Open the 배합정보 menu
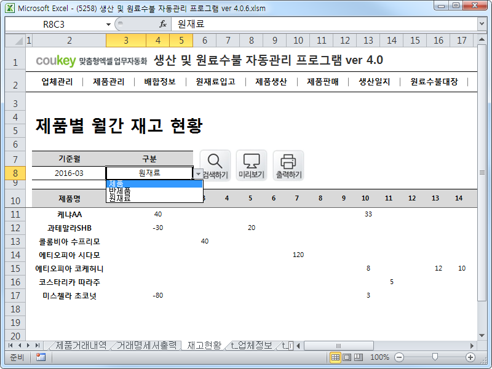The image size is (492, 369). click(x=160, y=82)
